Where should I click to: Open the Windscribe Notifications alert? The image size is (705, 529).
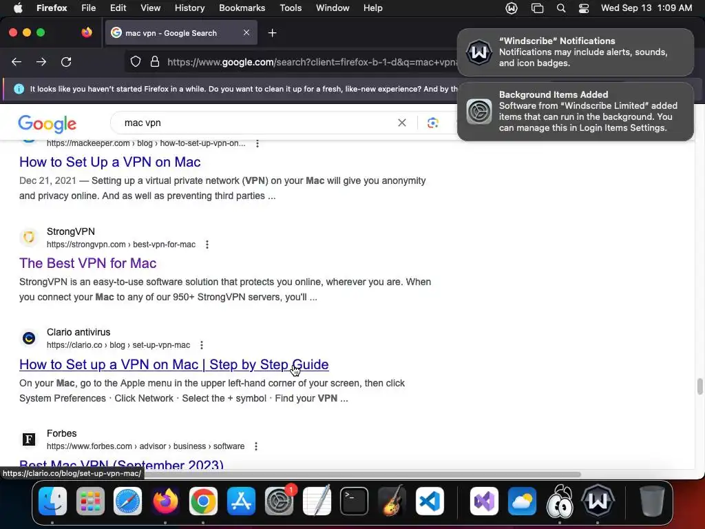point(575,52)
